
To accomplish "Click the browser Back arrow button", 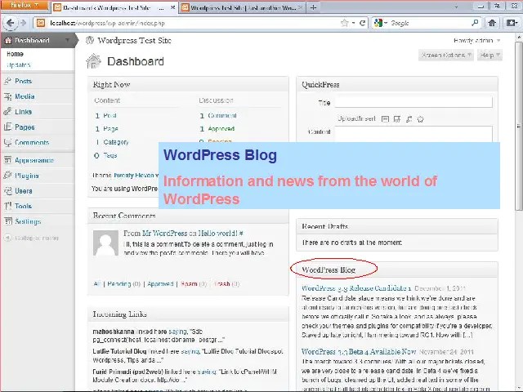I will (x=10, y=23).
